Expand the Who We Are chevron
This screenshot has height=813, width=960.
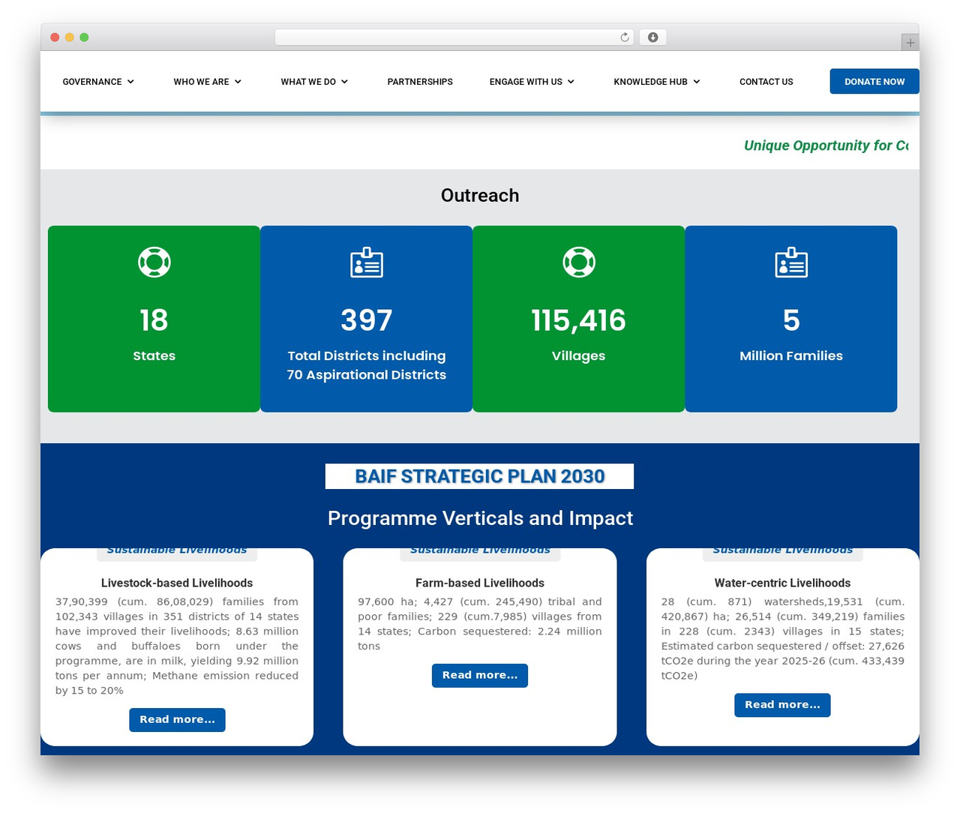(x=238, y=82)
